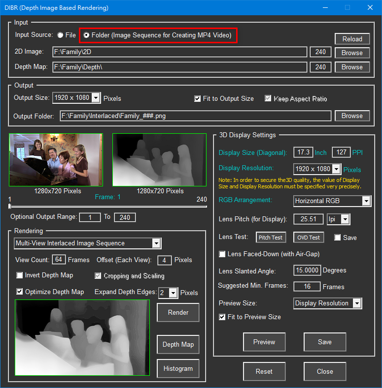Click Suggested Min. Frames field
The image size is (382, 388).
pyautogui.click(x=307, y=287)
